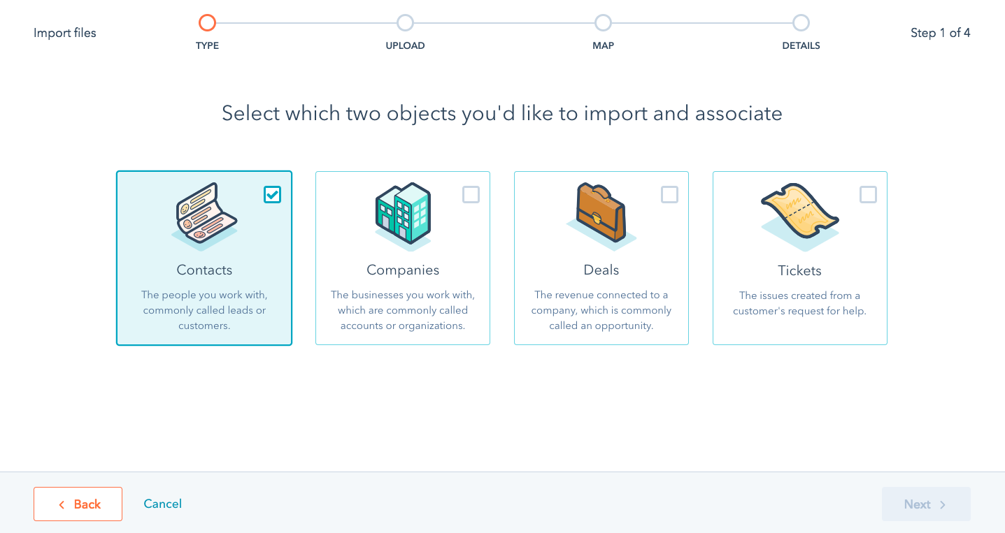This screenshot has width=1005, height=533.
Task: Cancel the import process
Action: [162, 504]
